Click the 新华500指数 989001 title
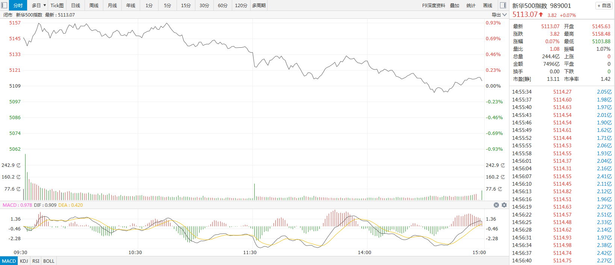615x265 pixels. pos(541,6)
